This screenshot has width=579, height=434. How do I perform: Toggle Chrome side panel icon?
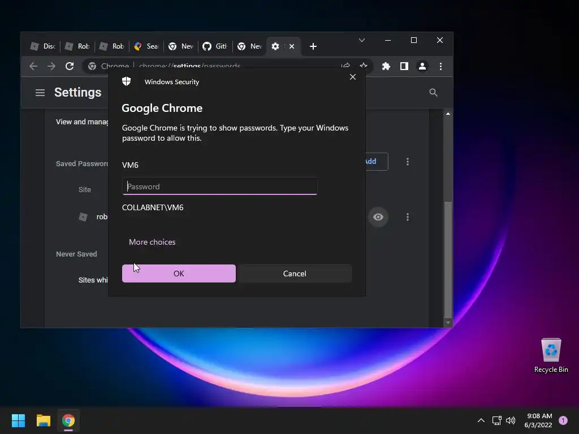click(x=404, y=66)
